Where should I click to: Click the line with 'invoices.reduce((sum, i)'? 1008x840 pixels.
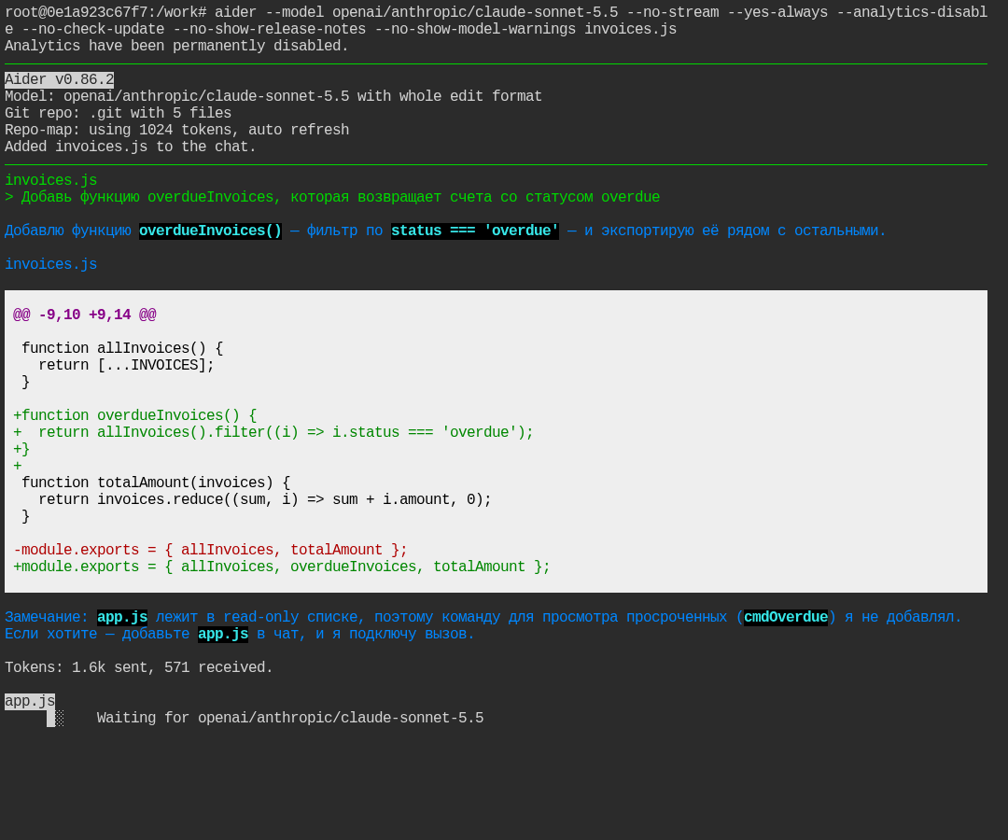pyautogui.click(x=265, y=499)
